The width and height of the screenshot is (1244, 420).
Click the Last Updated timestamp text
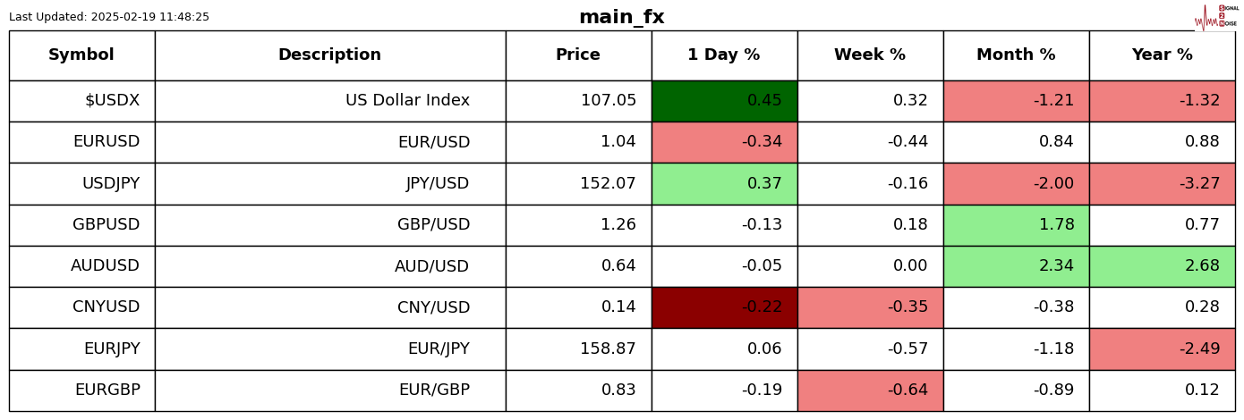109,17
